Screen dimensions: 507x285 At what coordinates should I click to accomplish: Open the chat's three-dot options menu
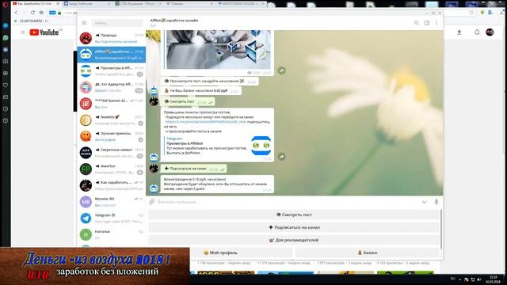coord(436,23)
